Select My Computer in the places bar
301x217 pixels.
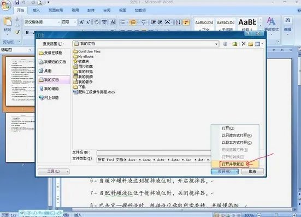[49, 89]
